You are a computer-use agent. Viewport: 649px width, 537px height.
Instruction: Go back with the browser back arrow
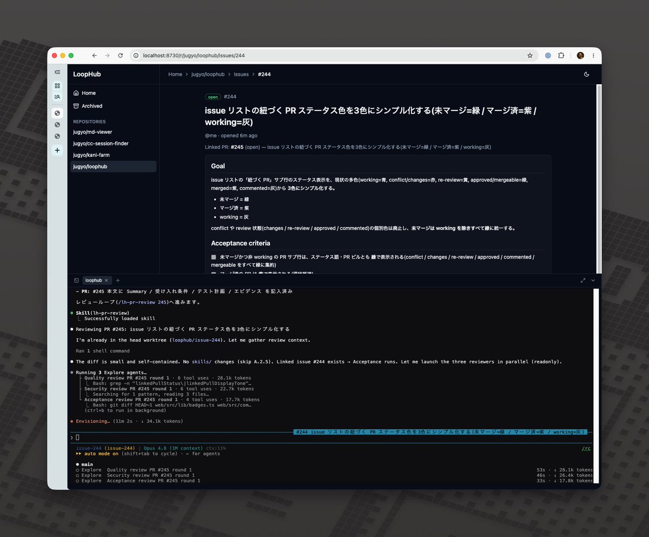pyautogui.click(x=94, y=56)
